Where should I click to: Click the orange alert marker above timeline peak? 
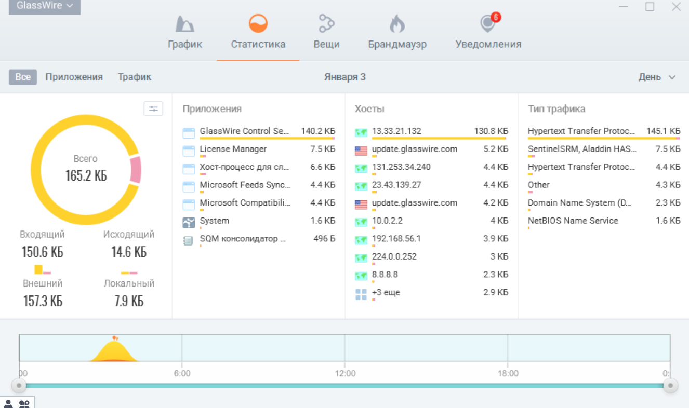pos(115,338)
